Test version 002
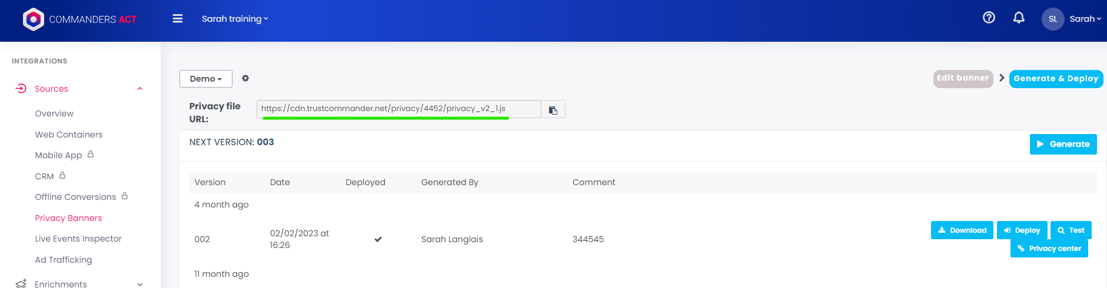 [1071, 230]
